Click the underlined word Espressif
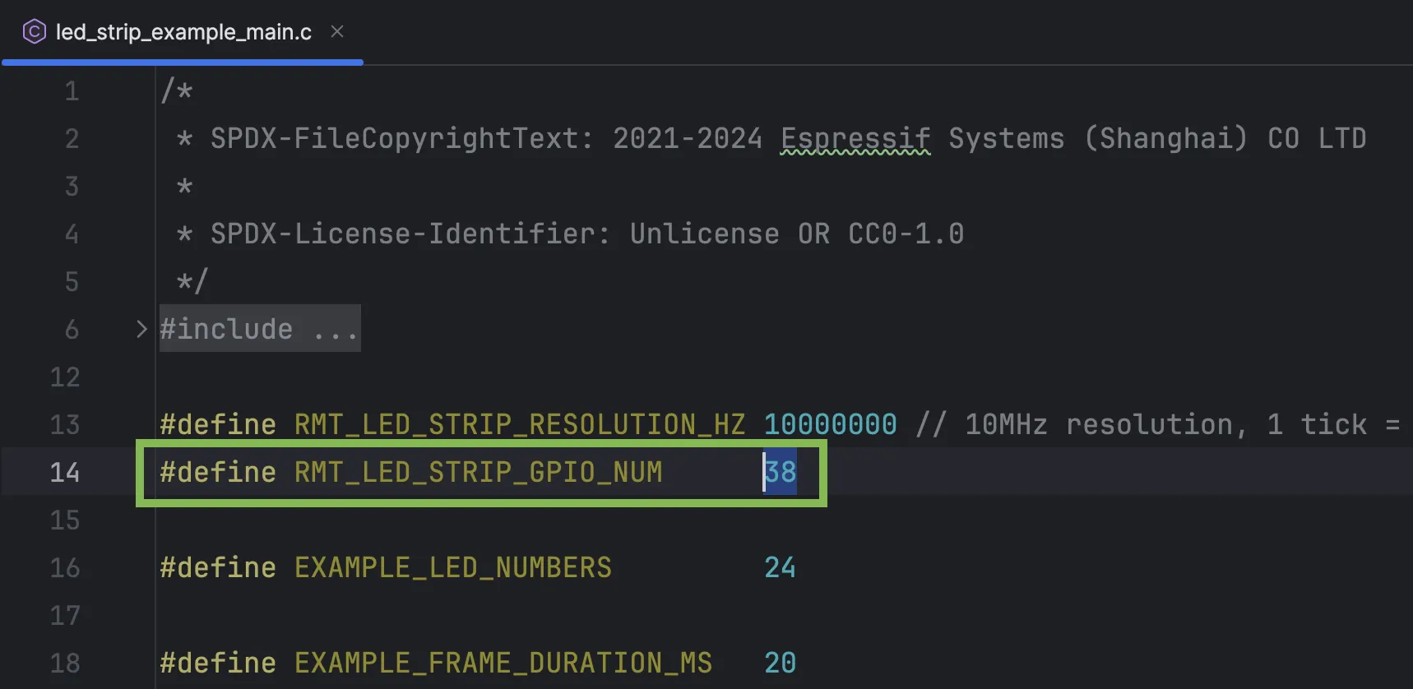The width and height of the screenshot is (1413, 689). [x=855, y=138]
